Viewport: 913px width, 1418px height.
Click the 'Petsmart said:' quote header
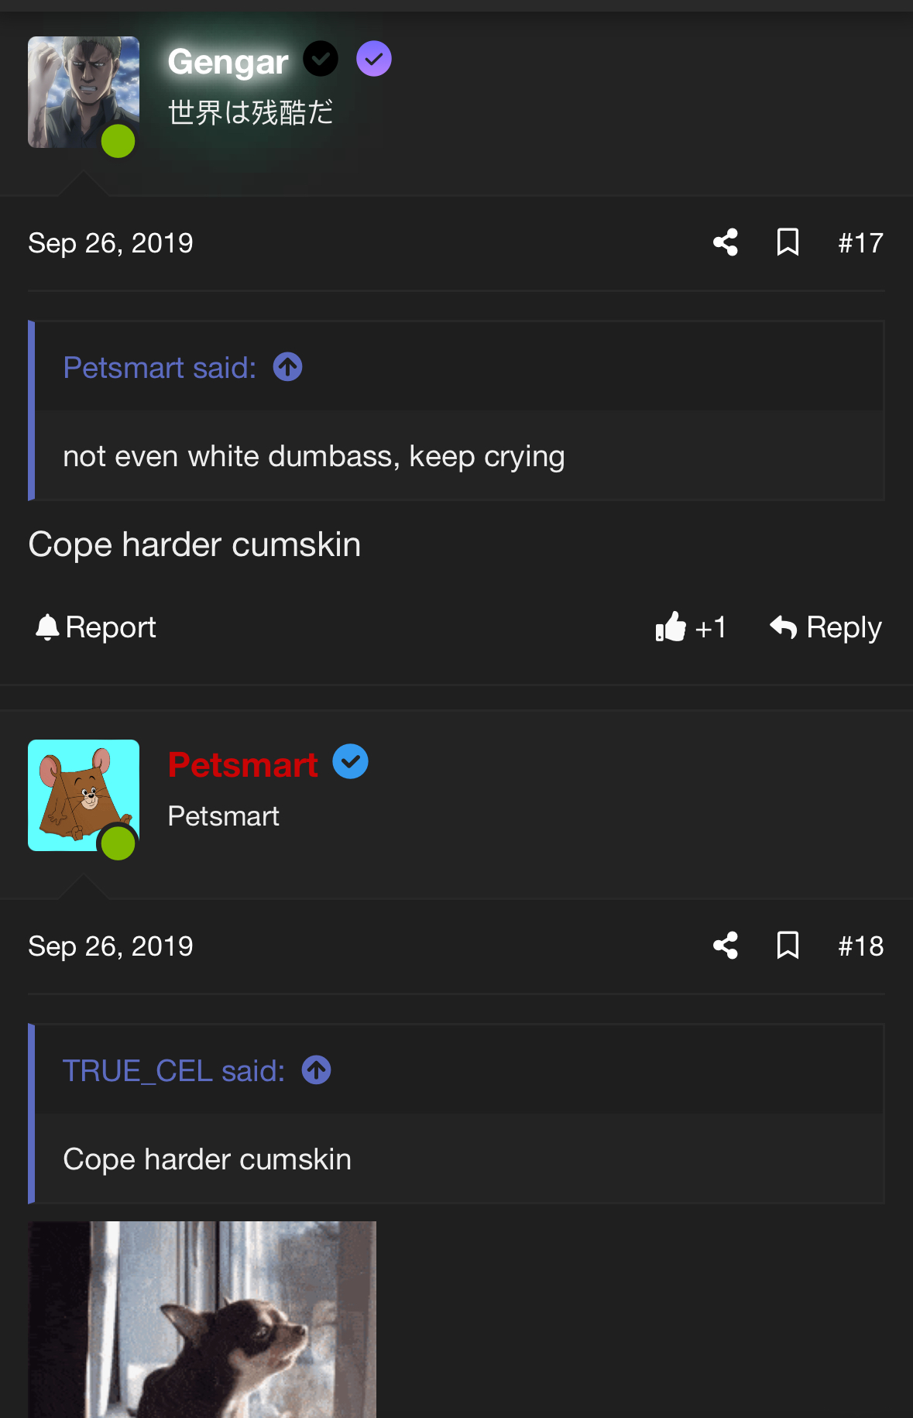pos(160,368)
